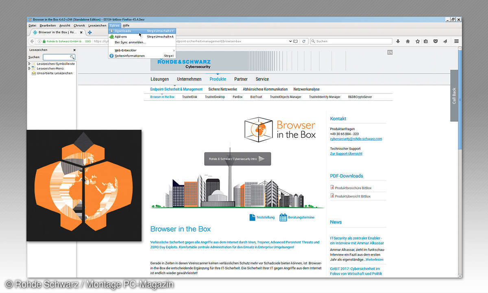Expand the Web-Entwickler submenu
This screenshot has width=488, height=293.
[x=142, y=50]
